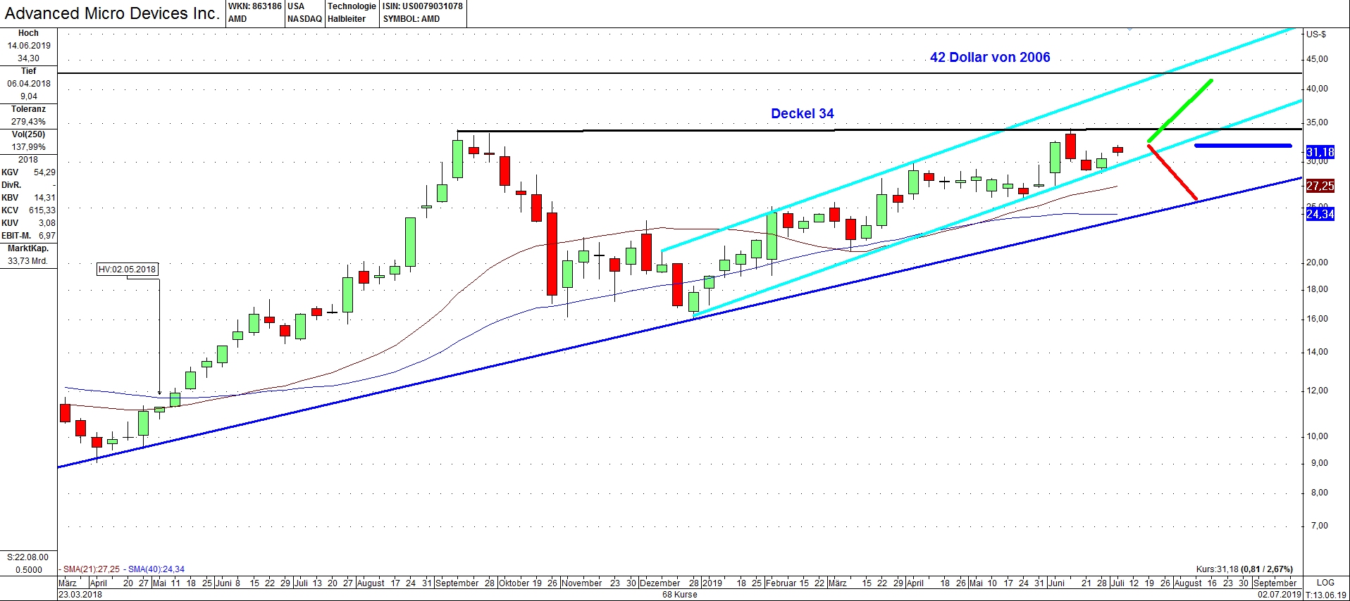1350x601 pixels.
Task: Click the 'Kurs:31,18 (0,81 / 2,67%)' readout
Action: 1244,569
